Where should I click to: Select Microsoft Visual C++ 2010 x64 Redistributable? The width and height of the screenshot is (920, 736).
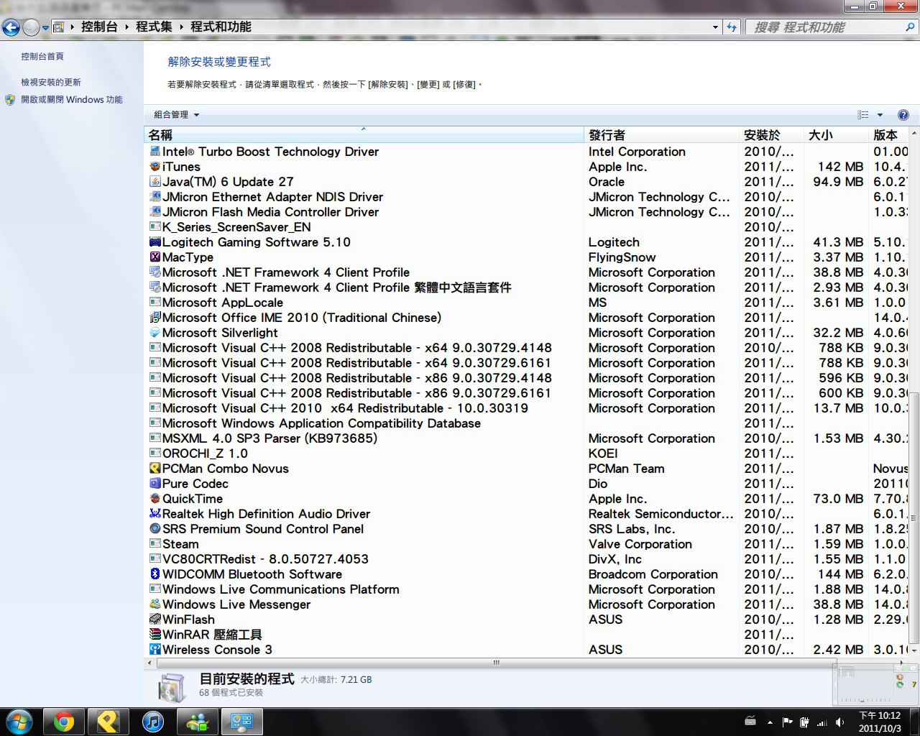528,408
